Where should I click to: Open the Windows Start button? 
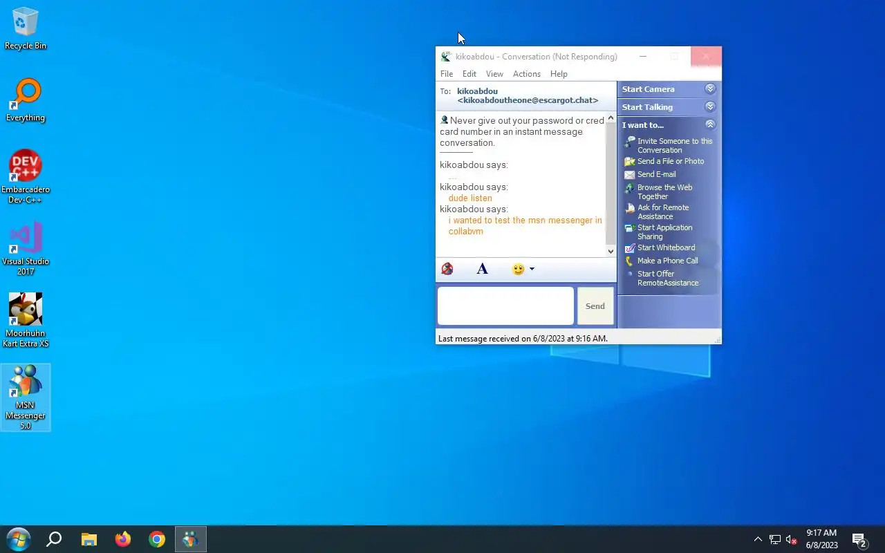point(18,539)
